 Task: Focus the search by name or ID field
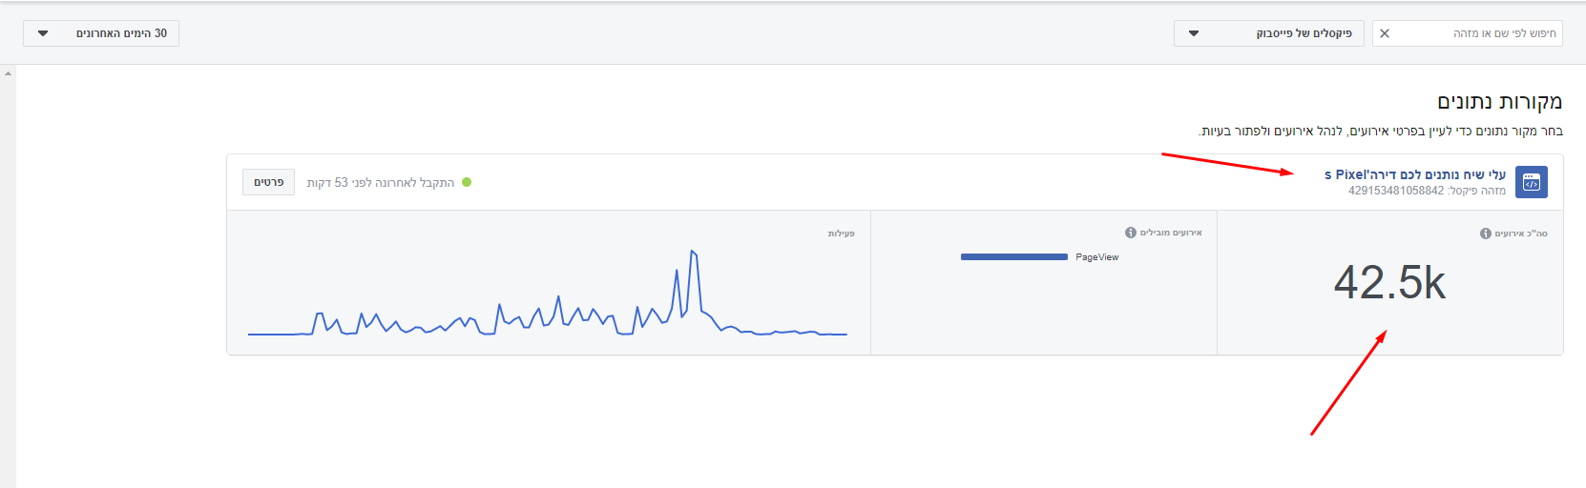(1479, 33)
